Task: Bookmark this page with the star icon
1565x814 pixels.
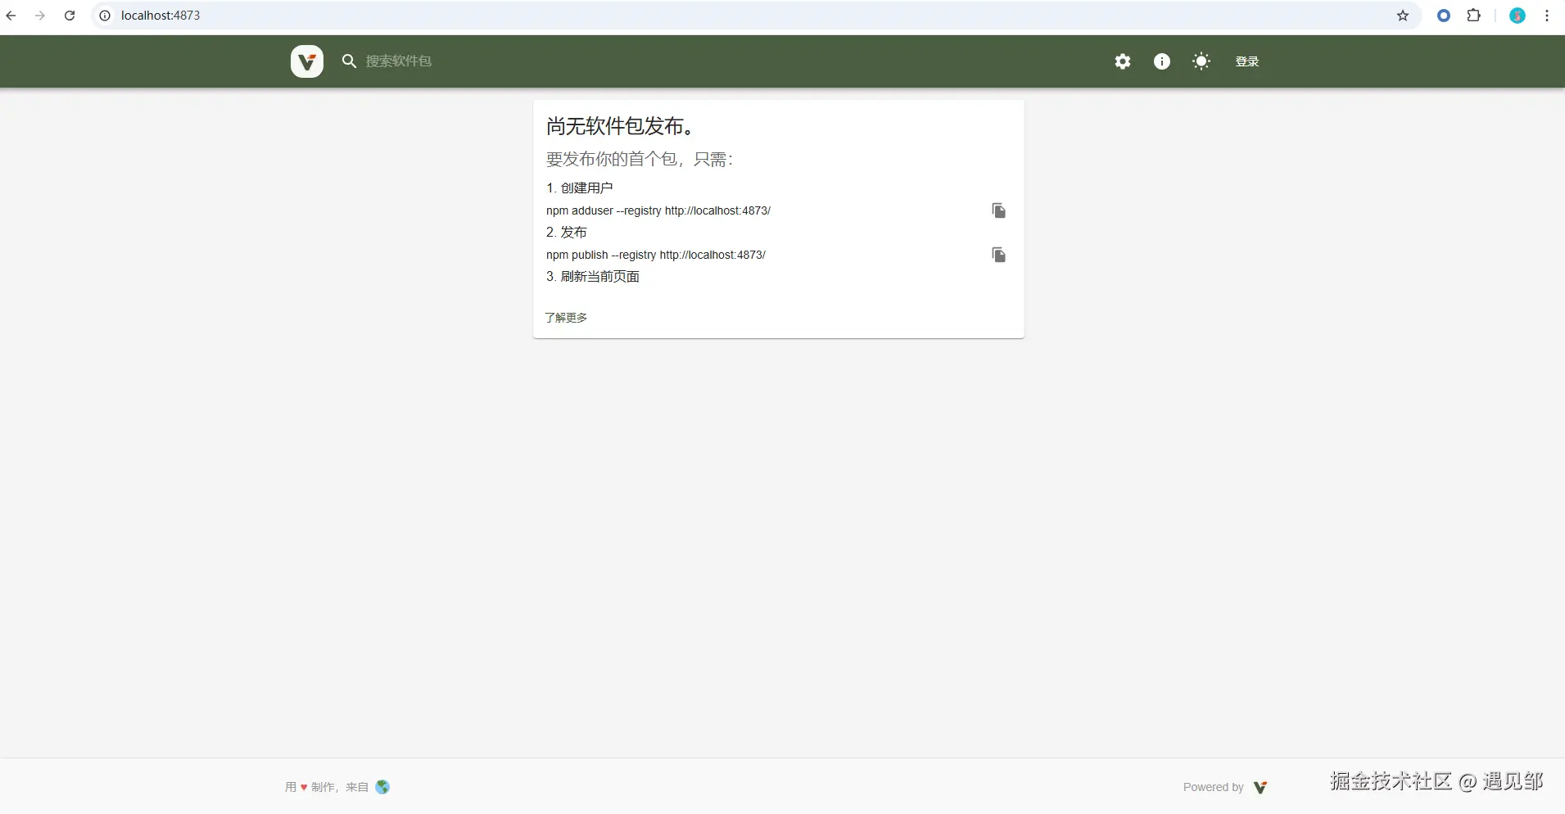Action: pos(1403,16)
